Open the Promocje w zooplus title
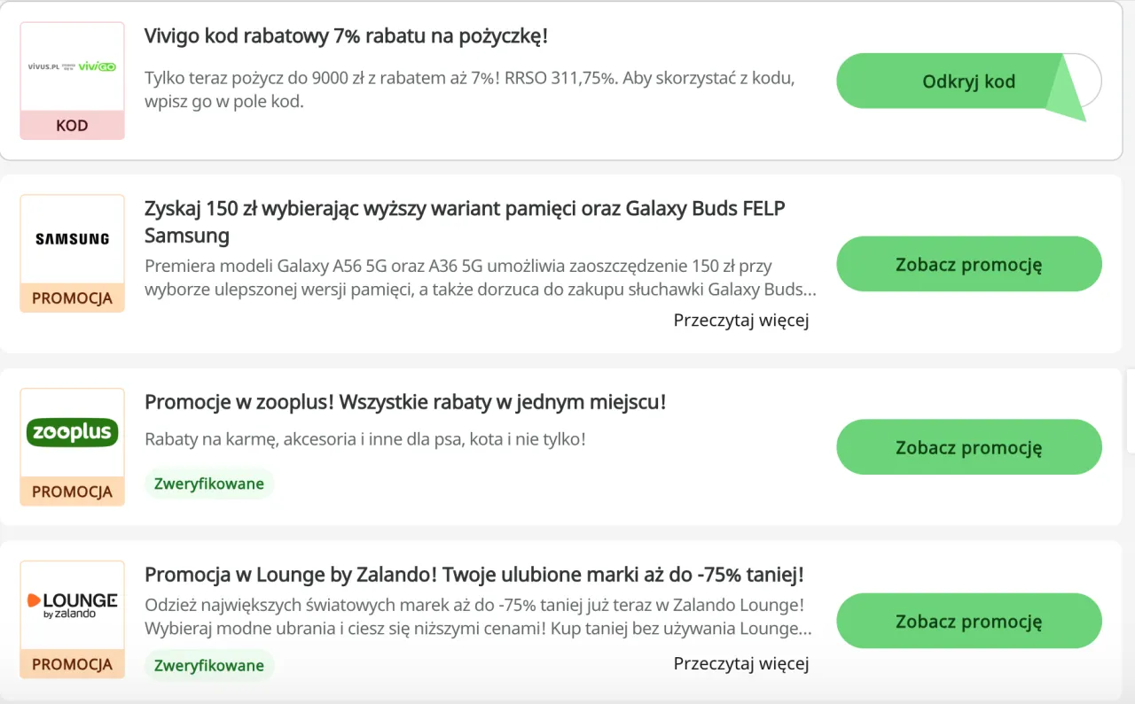Image resolution: width=1135 pixels, height=704 pixels. coord(405,402)
